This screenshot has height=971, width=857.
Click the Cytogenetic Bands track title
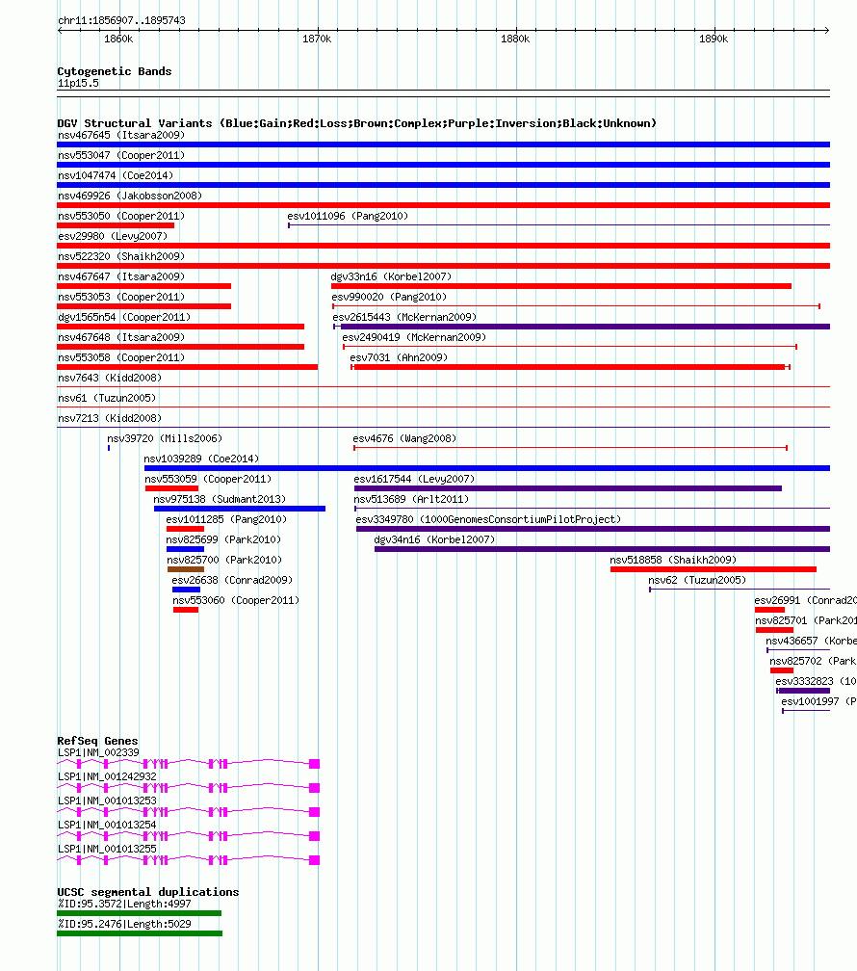coord(115,72)
